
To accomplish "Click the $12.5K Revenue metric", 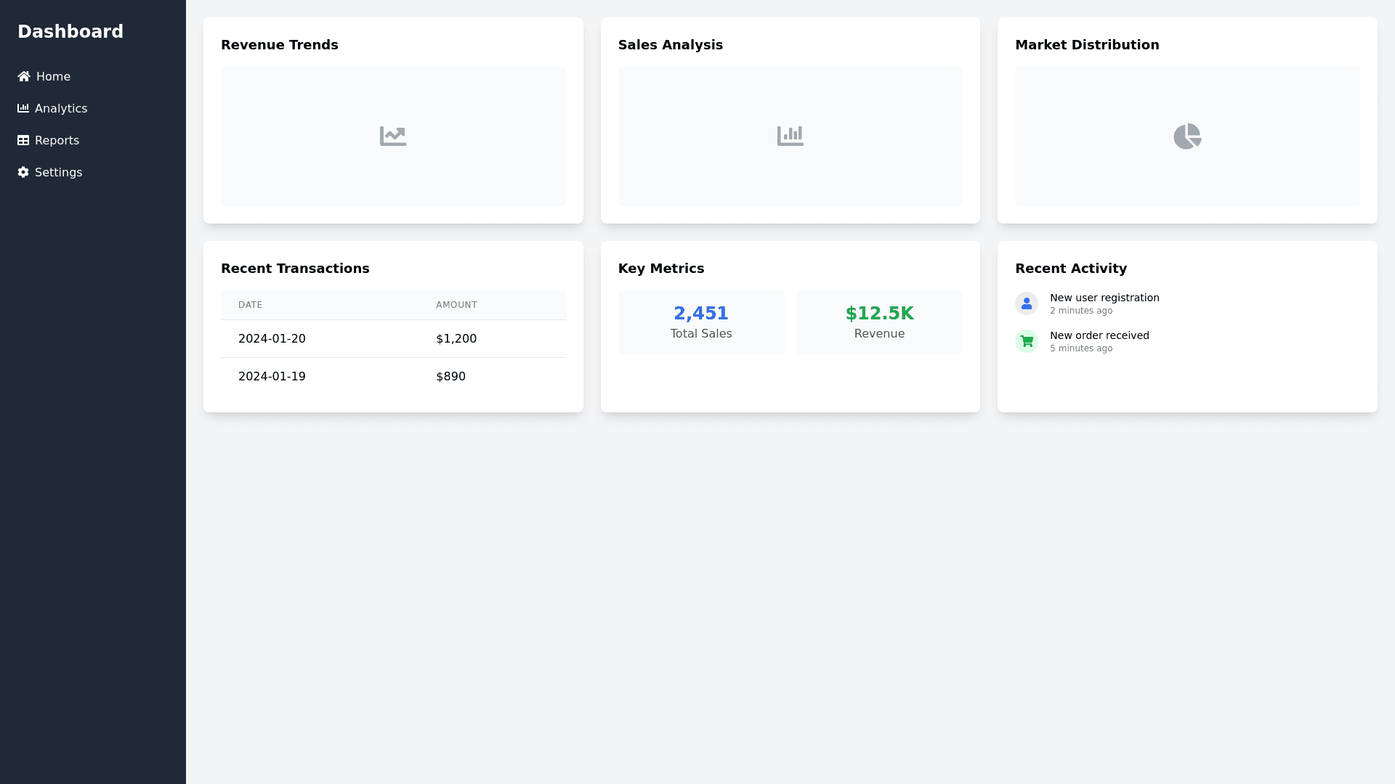I will pyautogui.click(x=879, y=322).
